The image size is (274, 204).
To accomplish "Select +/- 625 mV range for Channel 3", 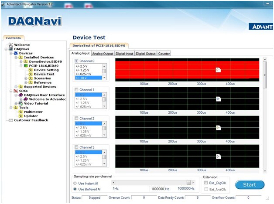I will [x=89, y=164].
